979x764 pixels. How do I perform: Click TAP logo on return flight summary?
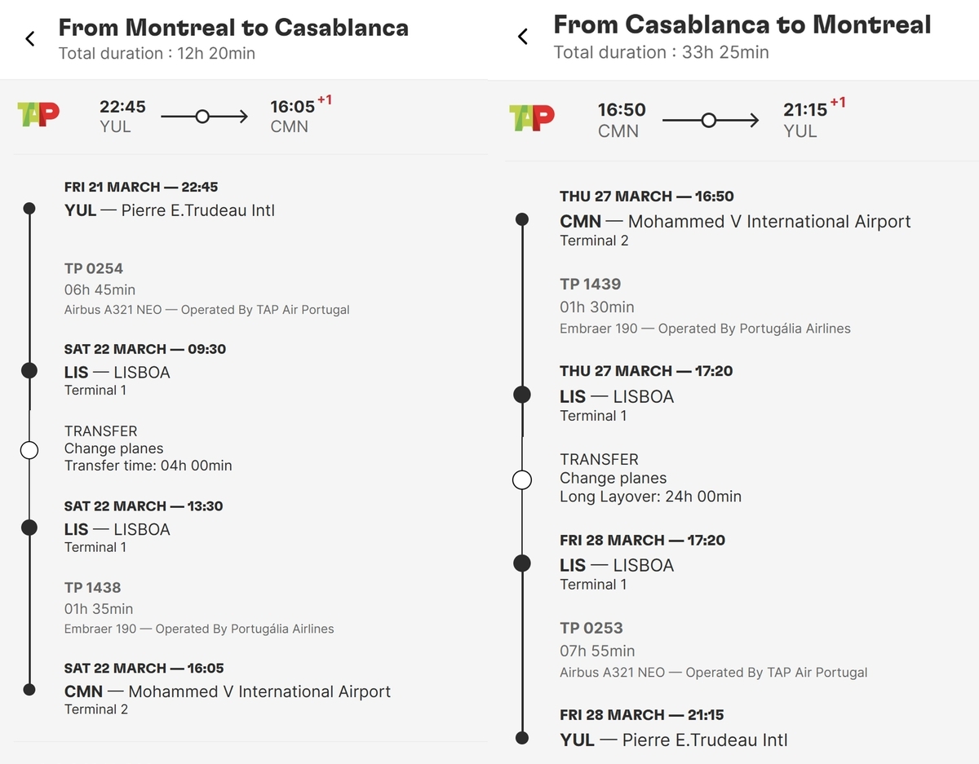pos(531,118)
